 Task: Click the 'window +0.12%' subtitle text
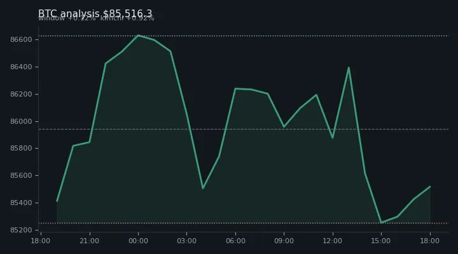point(67,18)
